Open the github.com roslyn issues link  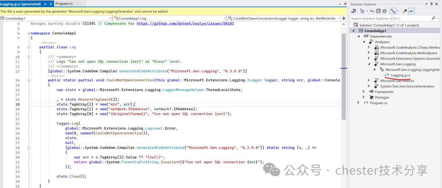[x=185, y=24]
